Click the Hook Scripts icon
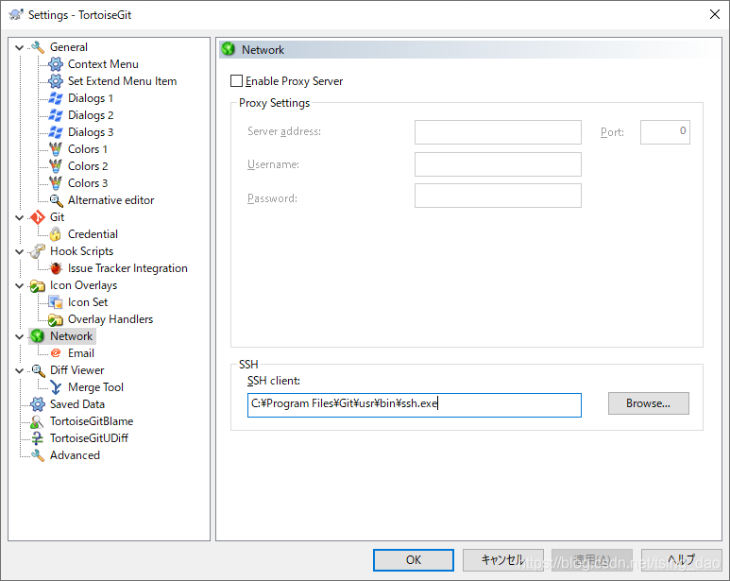Viewport: 730px width, 581px height. point(37,251)
